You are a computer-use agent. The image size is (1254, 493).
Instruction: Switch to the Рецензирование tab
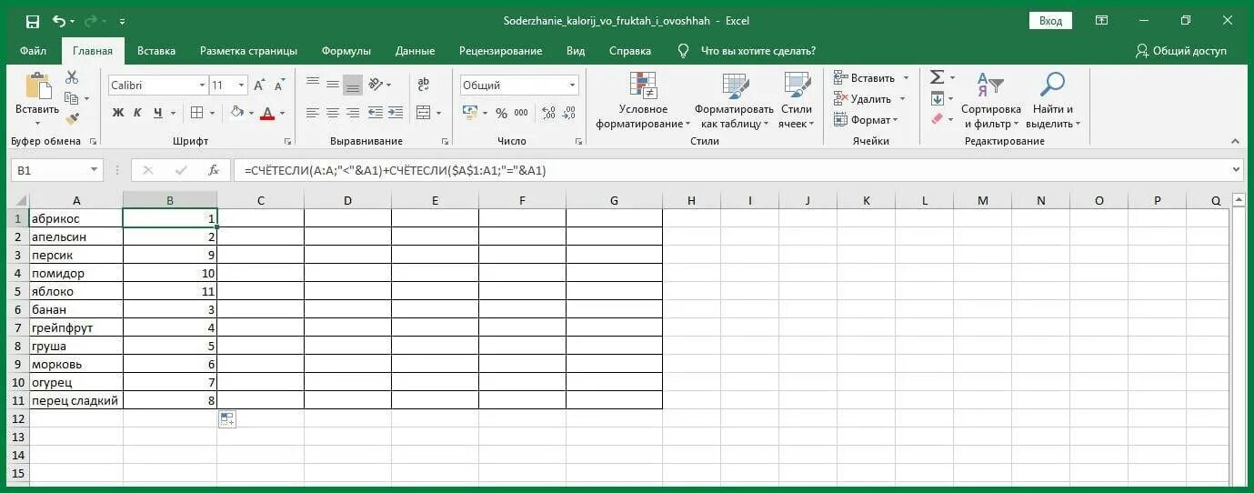point(500,51)
